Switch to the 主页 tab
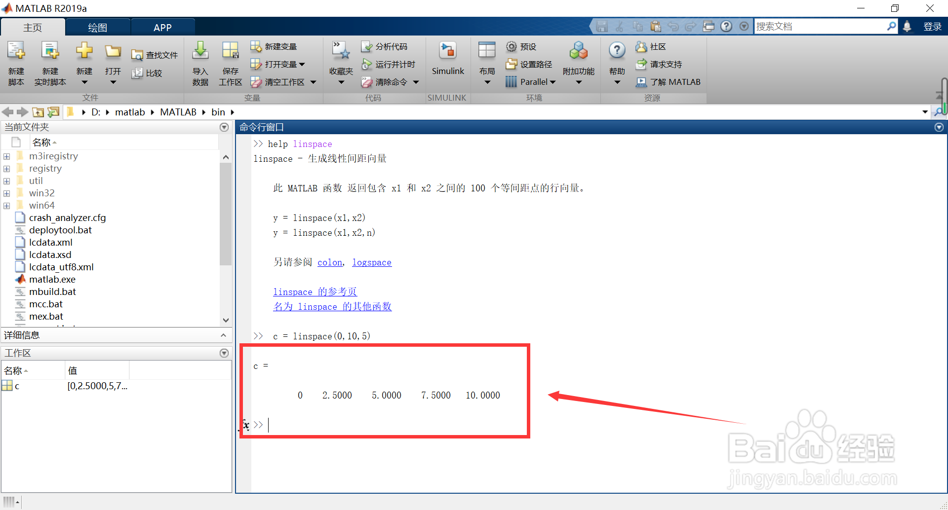948x510 pixels. click(x=33, y=27)
